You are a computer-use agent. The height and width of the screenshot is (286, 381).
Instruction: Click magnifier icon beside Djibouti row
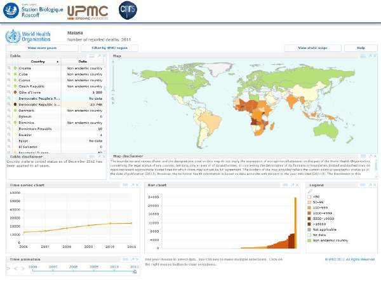point(9,116)
